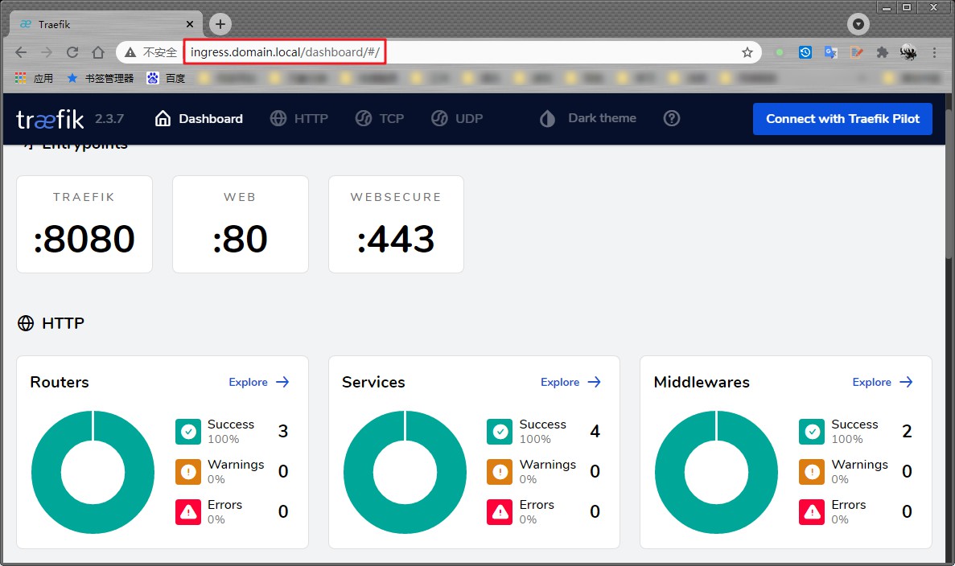This screenshot has width=955, height=566.
Task: Bookmark this page with the star
Action: pos(747,52)
